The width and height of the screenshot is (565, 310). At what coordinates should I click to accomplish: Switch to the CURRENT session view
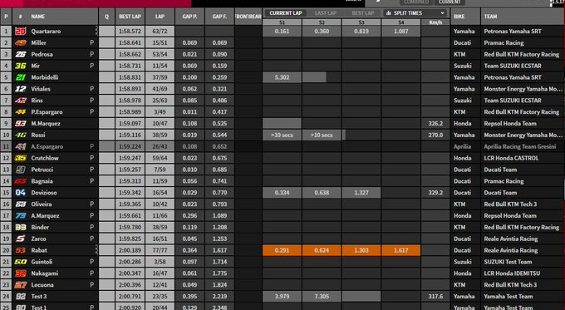click(450, 2)
